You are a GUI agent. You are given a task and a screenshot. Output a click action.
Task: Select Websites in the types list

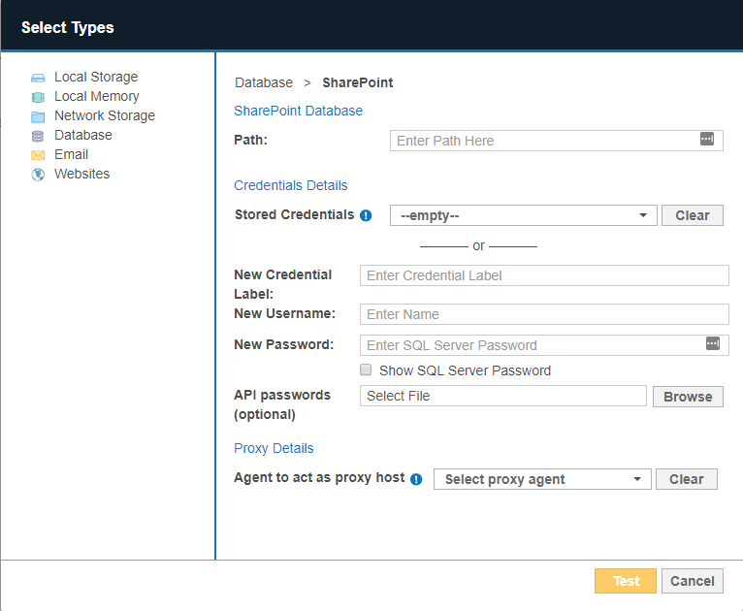tap(81, 175)
